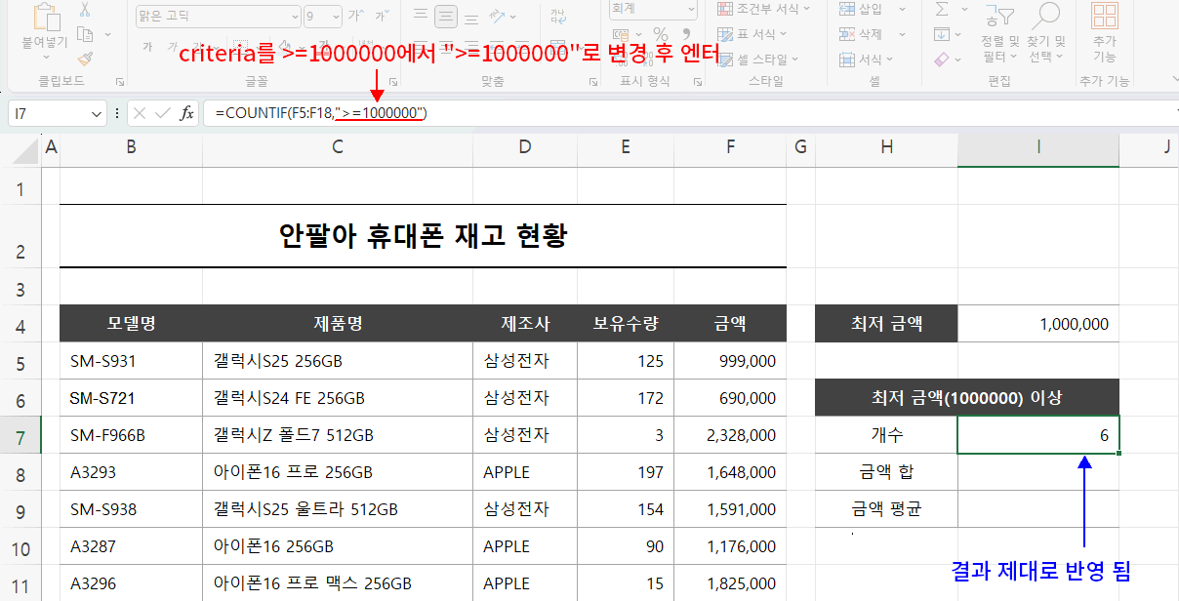The height and width of the screenshot is (601, 1179).
Task: Click in the formula bar COUNTIF formula
Action: pyautogui.click(x=321, y=114)
